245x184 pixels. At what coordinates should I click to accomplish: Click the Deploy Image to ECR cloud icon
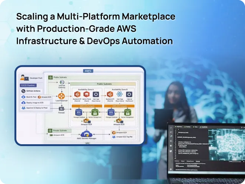(x=23, y=103)
